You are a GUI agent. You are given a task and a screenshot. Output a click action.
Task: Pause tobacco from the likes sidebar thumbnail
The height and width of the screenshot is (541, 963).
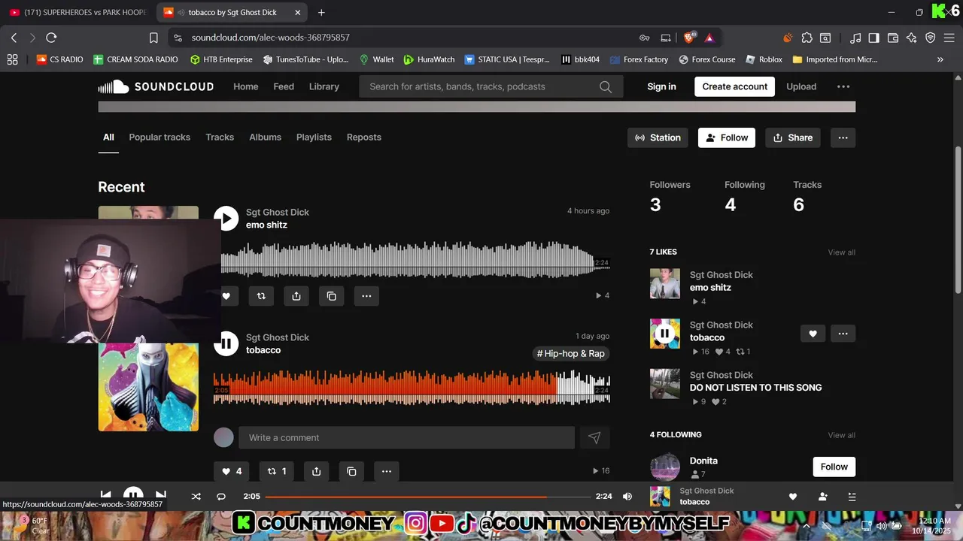pyautogui.click(x=664, y=334)
